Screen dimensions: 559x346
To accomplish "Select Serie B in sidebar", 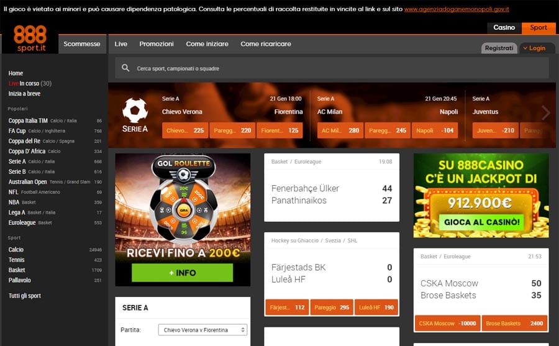I will 55,171.
